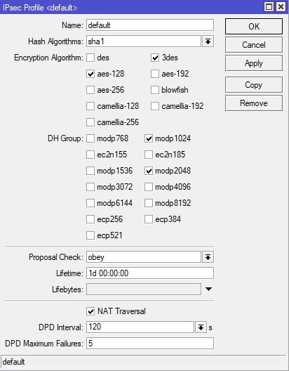Image resolution: width=289 pixels, height=371 pixels.
Task: Enable DH group ec2n155
Action: point(90,155)
